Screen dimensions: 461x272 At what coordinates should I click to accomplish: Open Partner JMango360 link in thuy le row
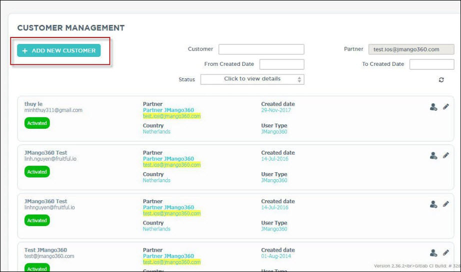click(x=168, y=110)
